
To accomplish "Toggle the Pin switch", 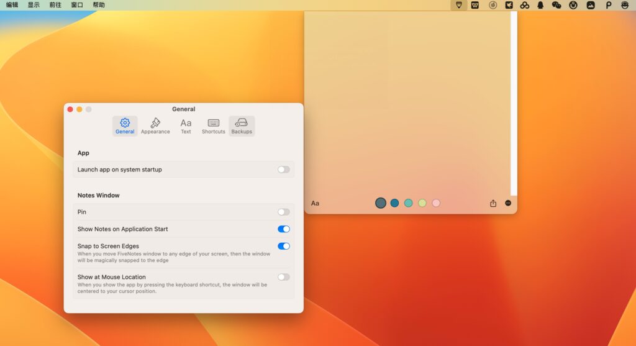I will (x=283, y=212).
